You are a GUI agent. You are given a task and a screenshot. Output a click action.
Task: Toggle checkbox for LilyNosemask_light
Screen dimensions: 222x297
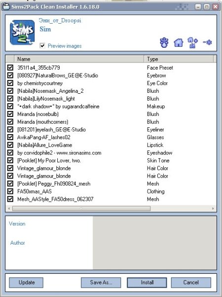point(10,99)
